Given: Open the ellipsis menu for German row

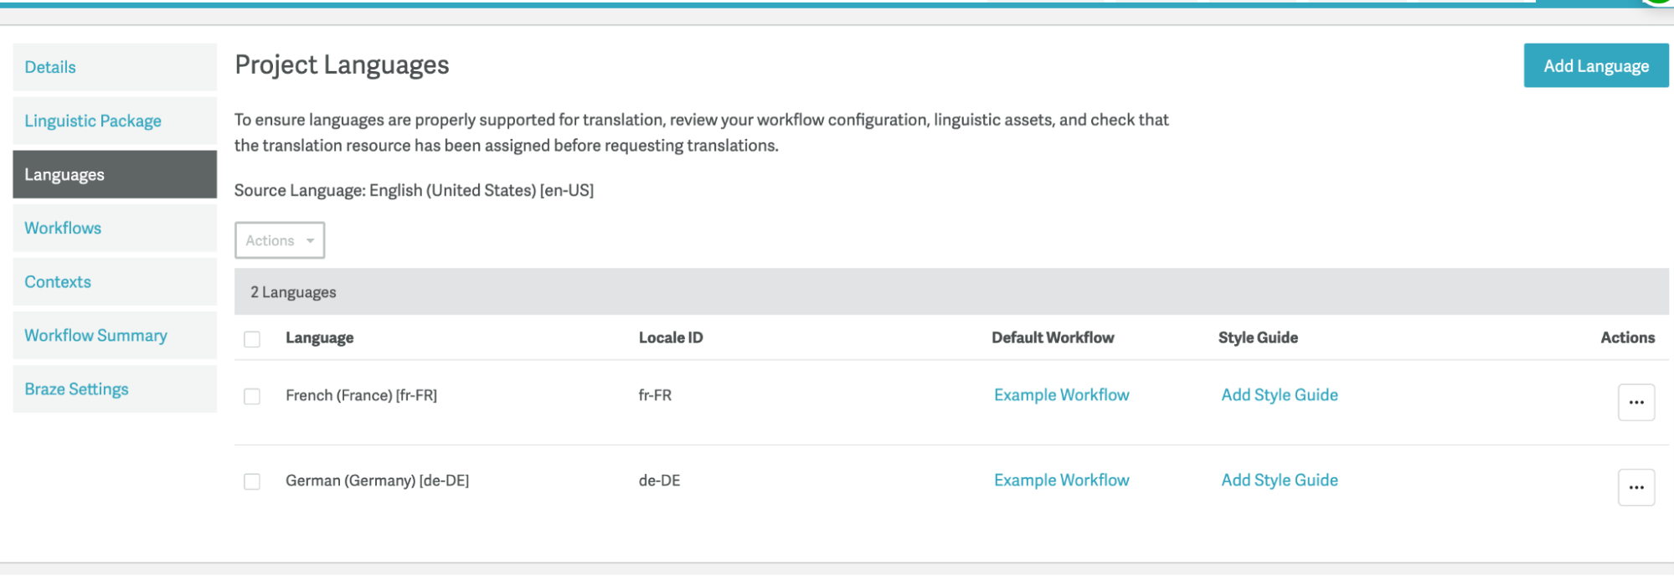Looking at the screenshot, I should 1635,488.
